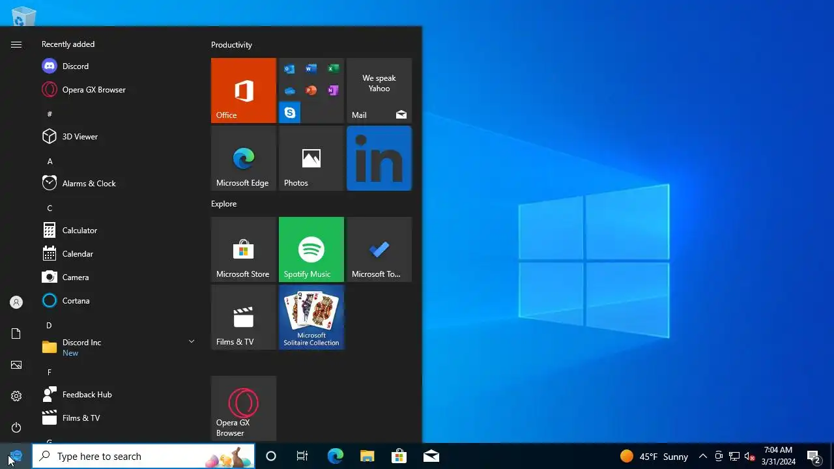The width and height of the screenshot is (834, 469).
Task: Open Task View on taskbar
Action: point(302,456)
